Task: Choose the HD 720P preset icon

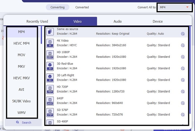Action: pos(50,89)
